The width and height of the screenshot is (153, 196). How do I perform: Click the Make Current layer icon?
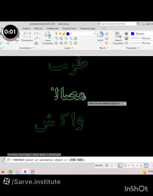pyautogui.click(x=76, y=38)
